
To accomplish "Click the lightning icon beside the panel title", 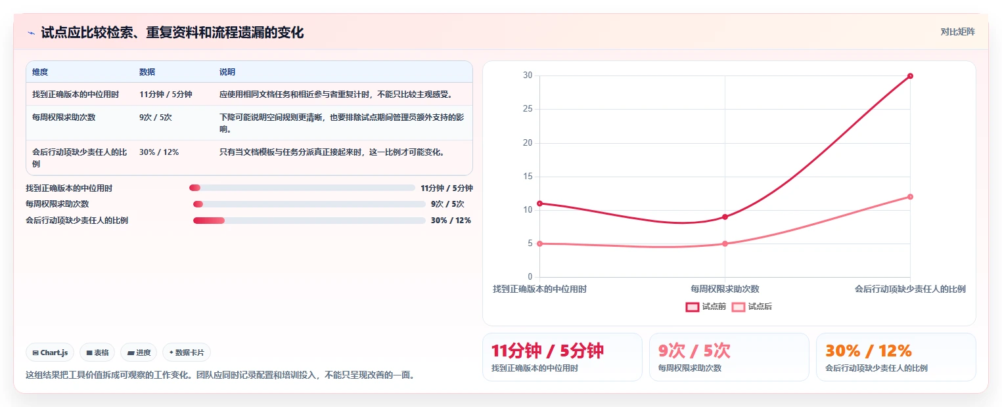I will coord(32,33).
